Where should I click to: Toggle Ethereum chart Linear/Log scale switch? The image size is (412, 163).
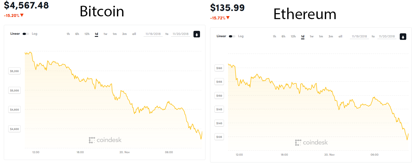tap(232, 36)
